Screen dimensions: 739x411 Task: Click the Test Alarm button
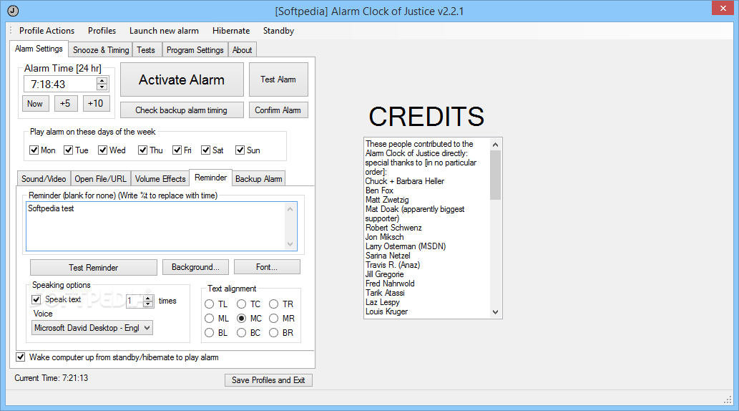click(278, 79)
